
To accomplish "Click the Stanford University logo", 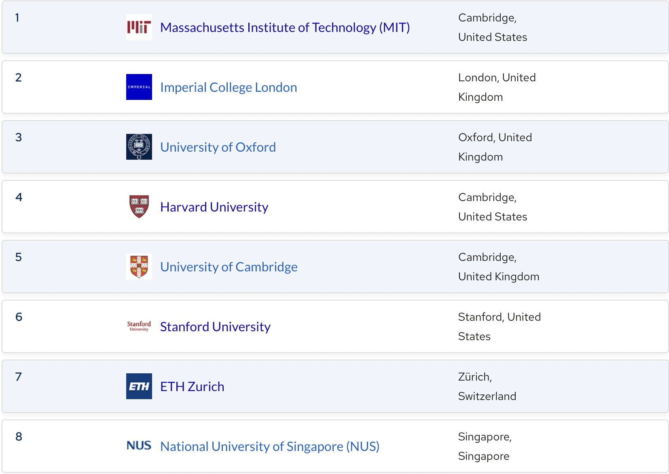I will 139,326.
